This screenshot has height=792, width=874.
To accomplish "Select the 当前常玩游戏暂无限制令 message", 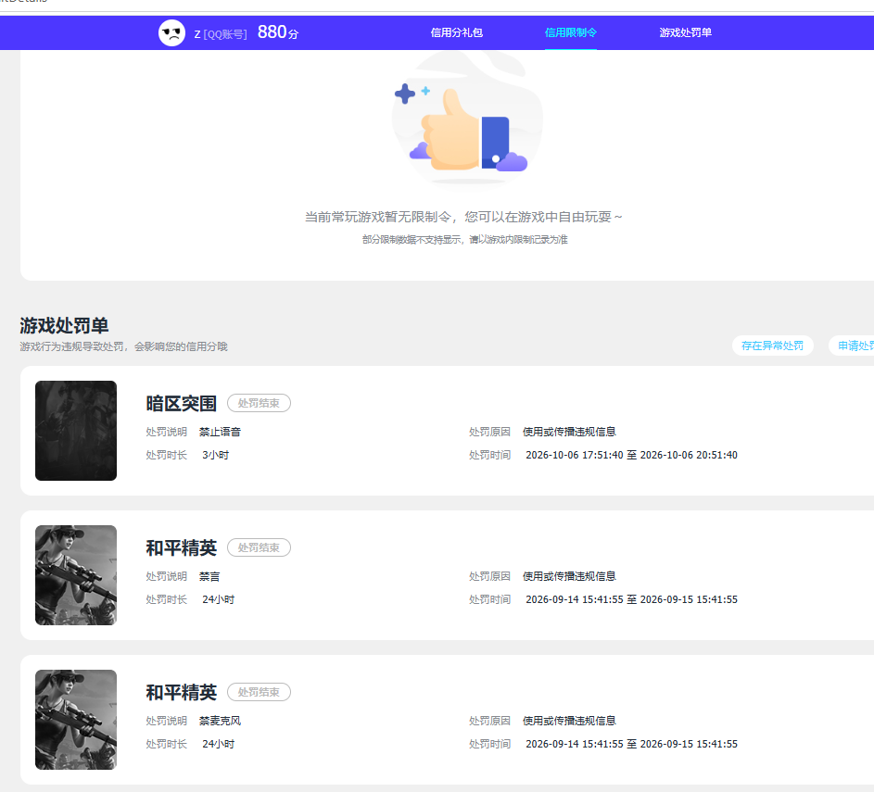I will [x=463, y=217].
